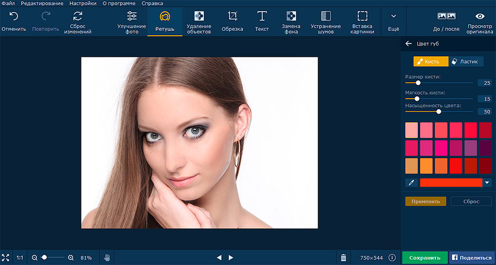Pick the dark plum swatch ending the middle row
This screenshot has height=265, width=496.
[486, 148]
